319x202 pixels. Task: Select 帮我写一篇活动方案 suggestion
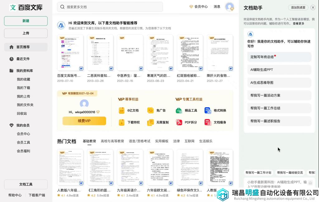pyautogui.click(x=279, y=95)
